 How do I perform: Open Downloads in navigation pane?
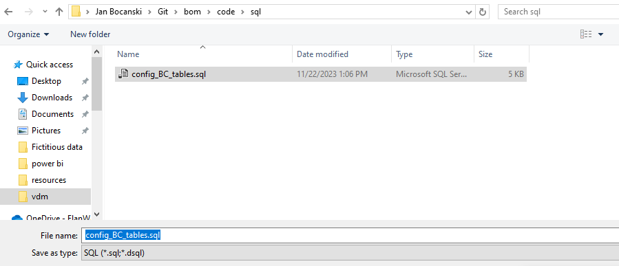coord(52,98)
